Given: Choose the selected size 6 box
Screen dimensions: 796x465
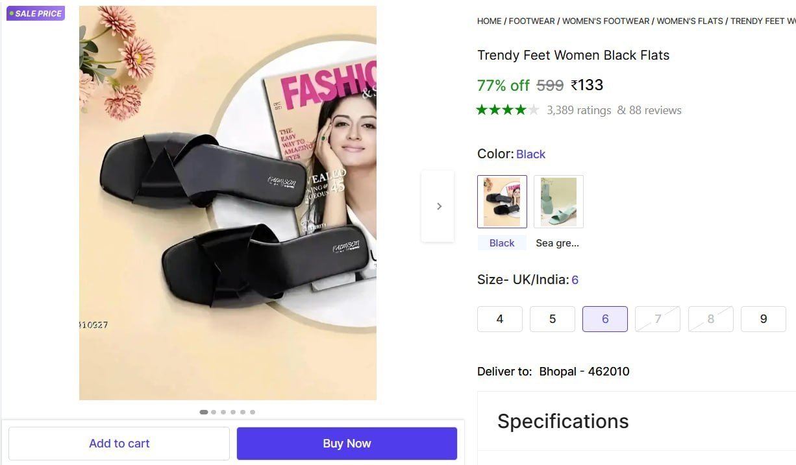Looking at the screenshot, I should [x=605, y=319].
